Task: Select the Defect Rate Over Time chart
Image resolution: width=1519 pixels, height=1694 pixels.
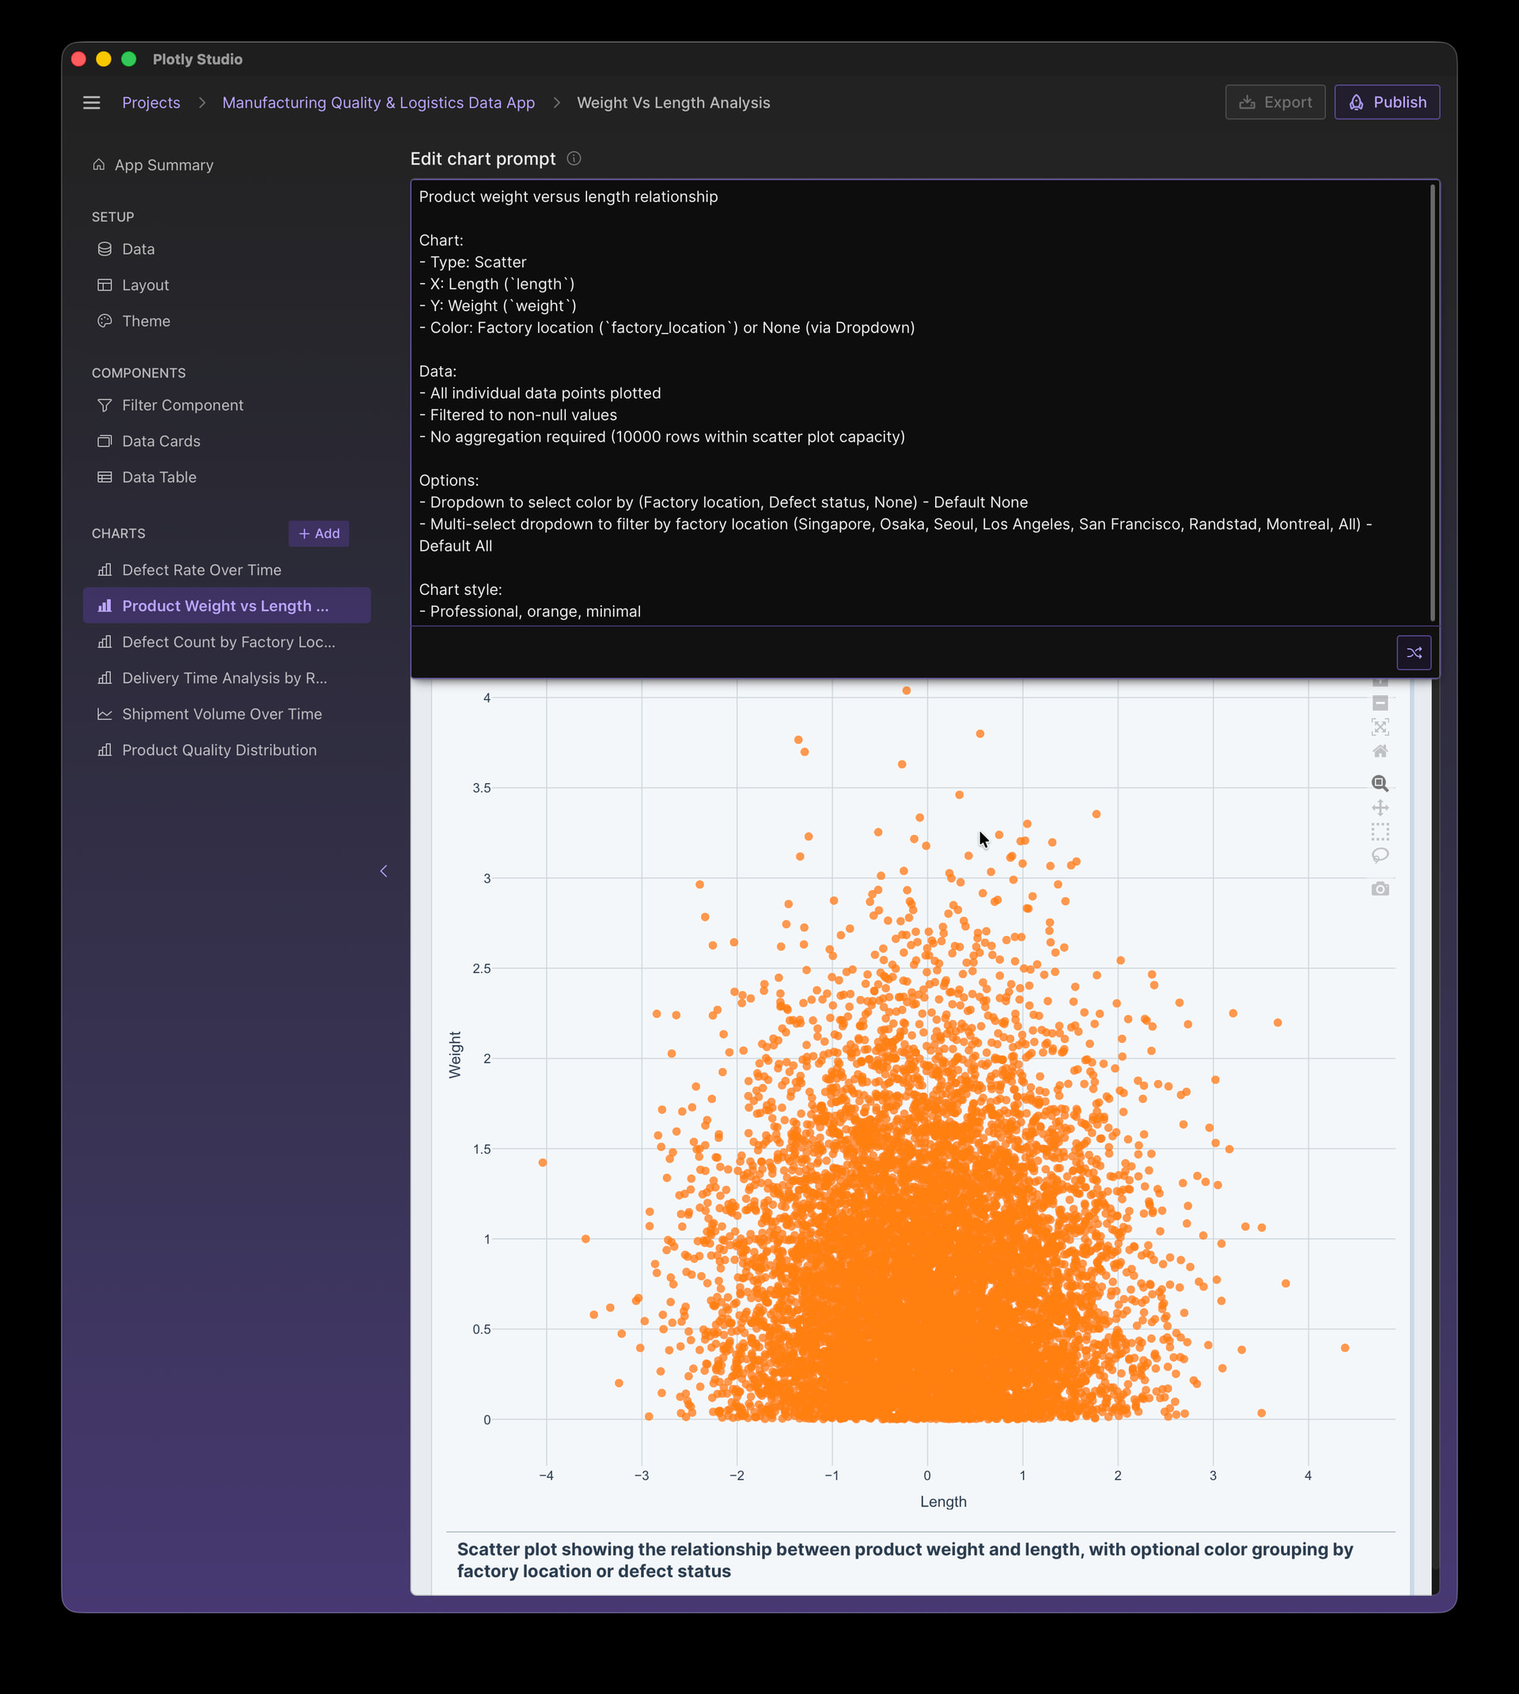Action: pos(202,569)
